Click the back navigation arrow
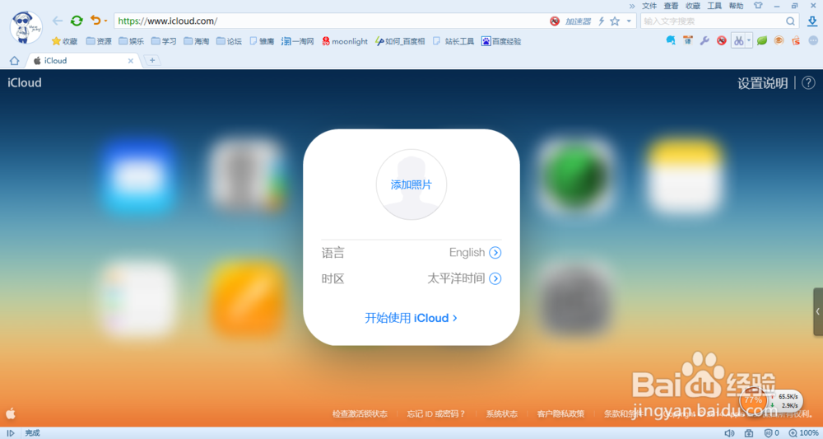Screen dimensions: 823x439 pos(58,21)
